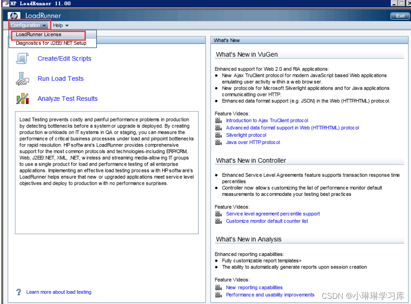Screen dimensions: 411x304
Task: Click the video icon beside Java over HTTP protocol
Action: click(x=218, y=142)
